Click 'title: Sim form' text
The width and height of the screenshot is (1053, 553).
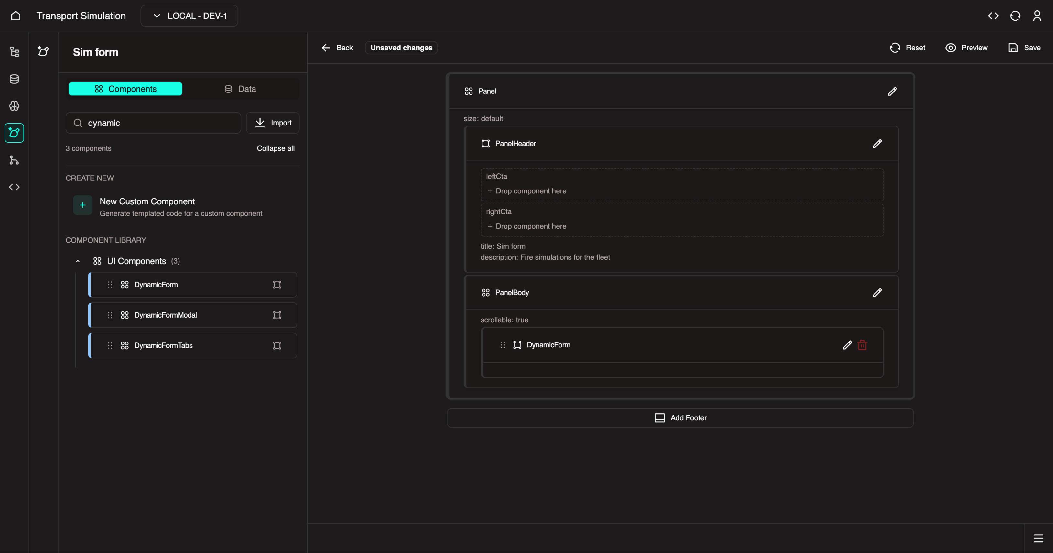503,246
